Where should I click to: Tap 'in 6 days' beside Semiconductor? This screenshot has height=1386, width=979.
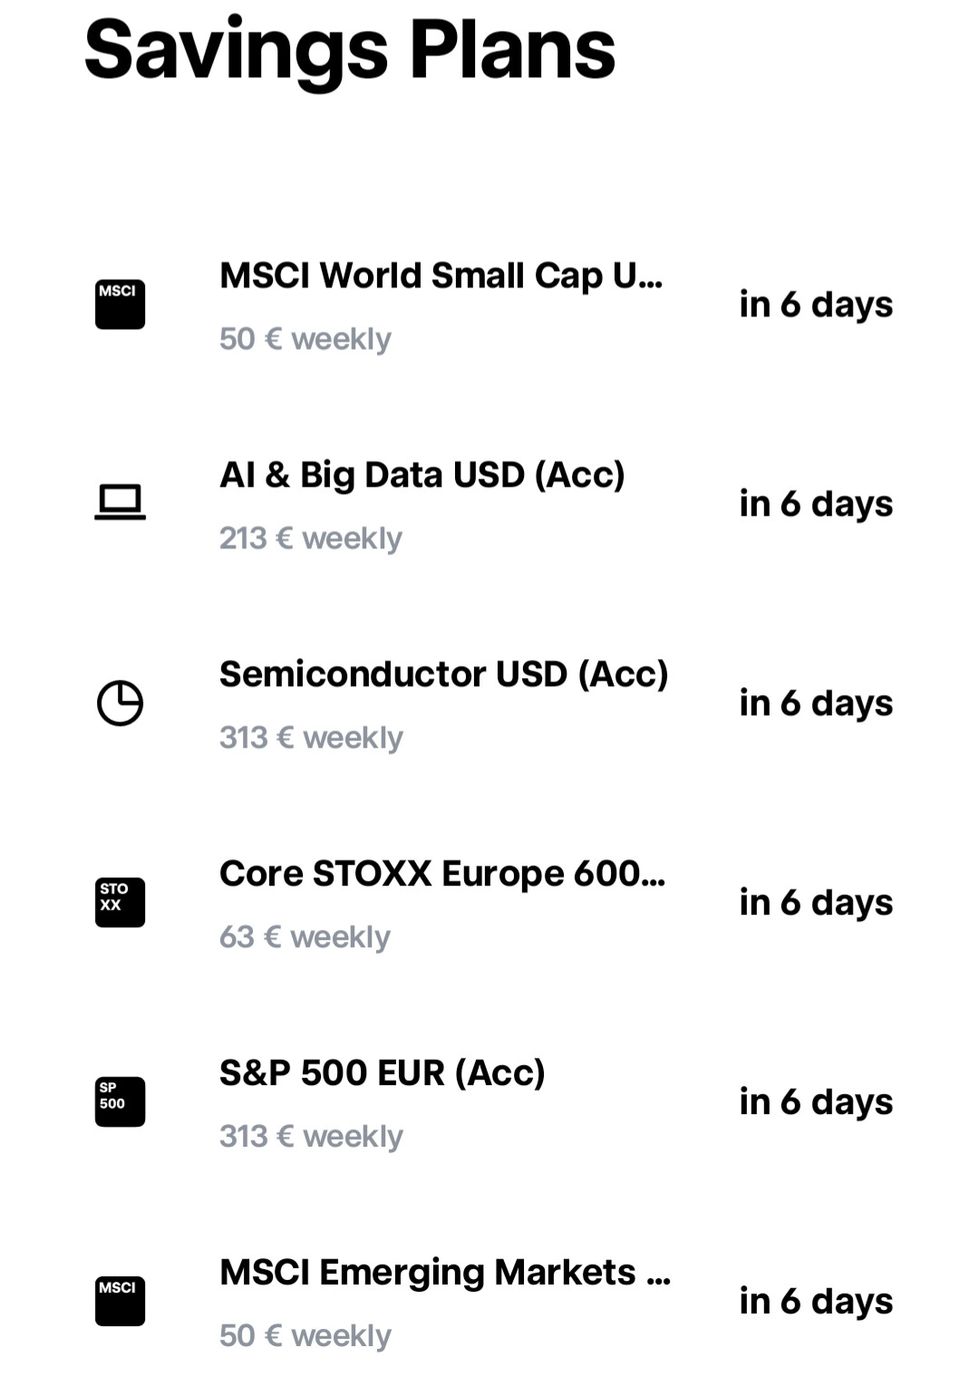pos(816,703)
